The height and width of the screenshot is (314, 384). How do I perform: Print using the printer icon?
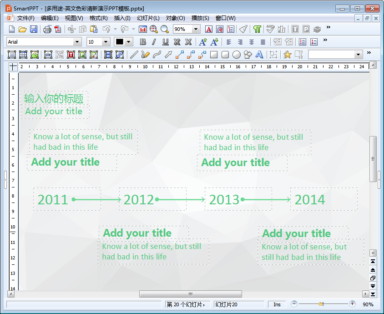[x=47, y=29]
